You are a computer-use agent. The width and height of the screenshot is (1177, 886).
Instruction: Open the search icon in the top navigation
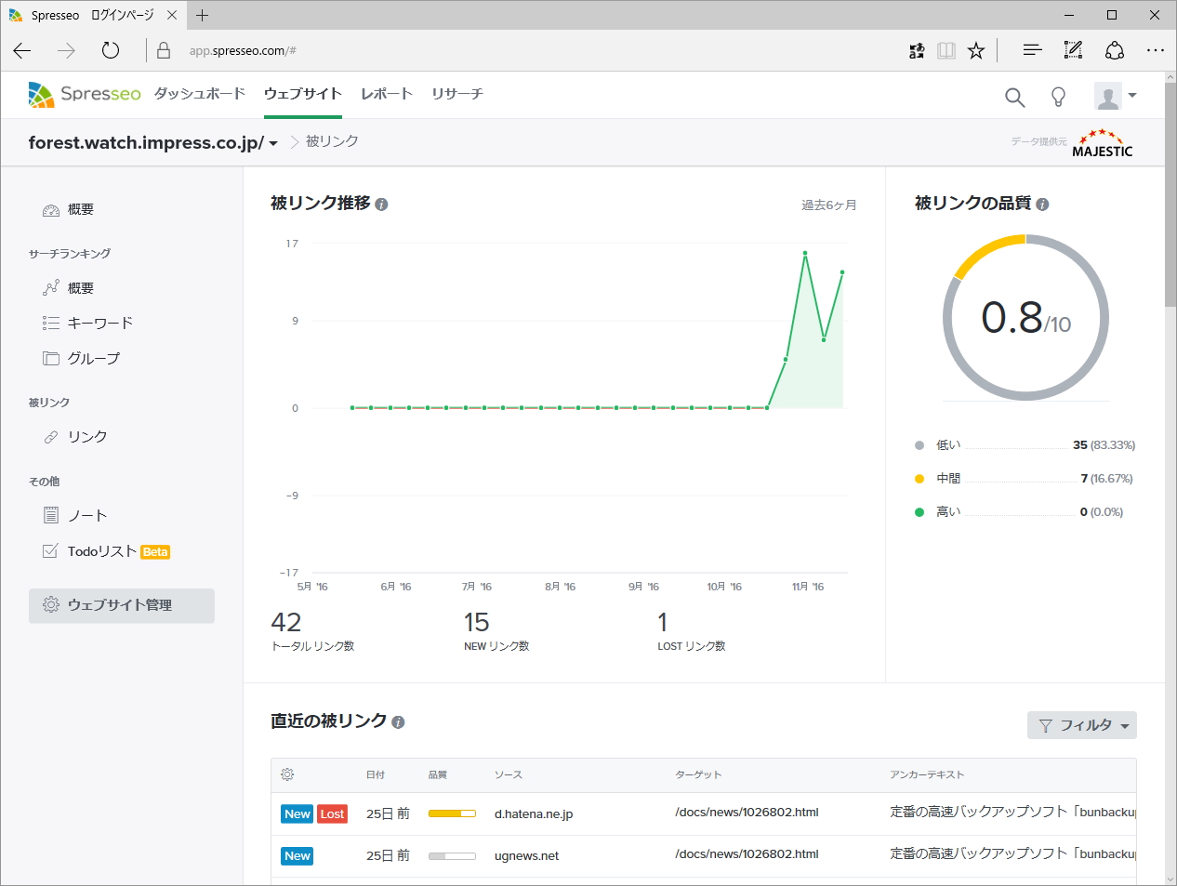[1014, 97]
